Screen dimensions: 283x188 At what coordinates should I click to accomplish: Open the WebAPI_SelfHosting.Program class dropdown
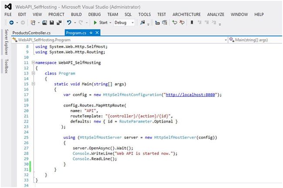point(226,40)
